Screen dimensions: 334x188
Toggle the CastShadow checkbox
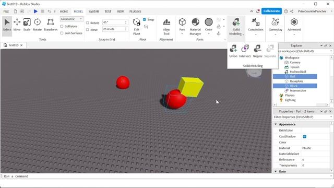pos(305,136)
